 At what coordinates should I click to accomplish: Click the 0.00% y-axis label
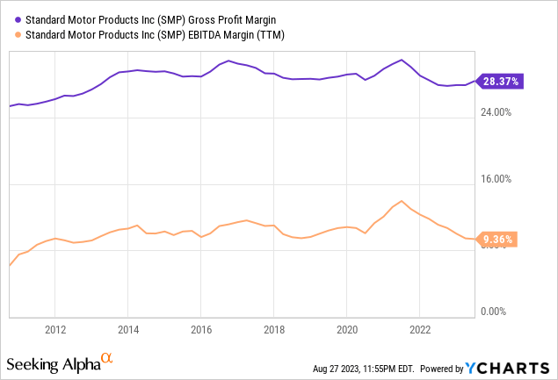coord(493,312)
